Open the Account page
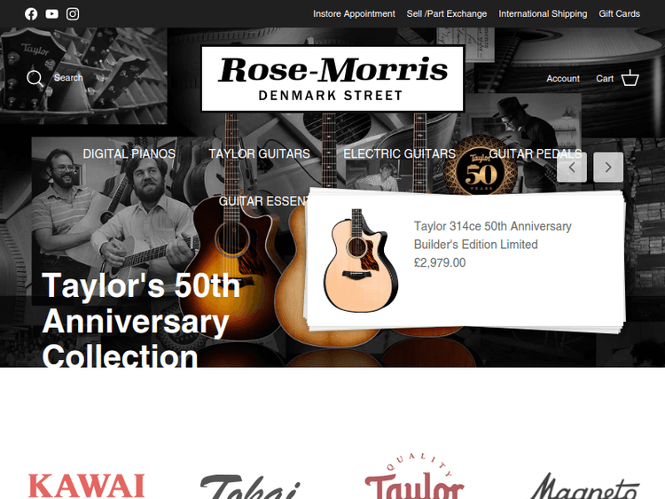665x499 pixels. click(x=563, y=78)
